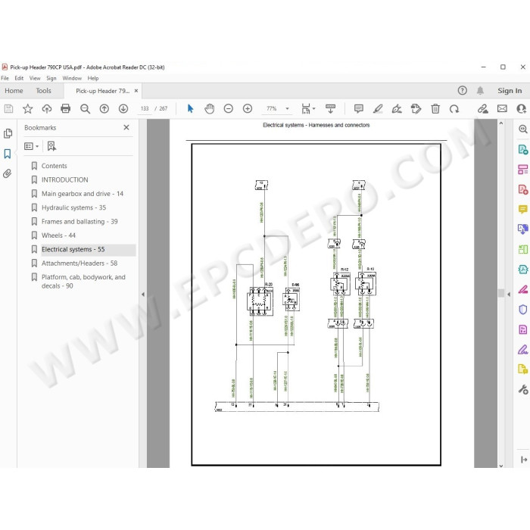Open the bookmark options dropdown
530x530 pixels.
click(x=32, y=146)
